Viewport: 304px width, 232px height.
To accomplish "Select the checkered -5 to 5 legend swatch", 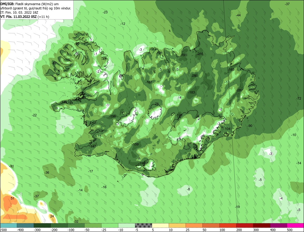I will (143, 225).
